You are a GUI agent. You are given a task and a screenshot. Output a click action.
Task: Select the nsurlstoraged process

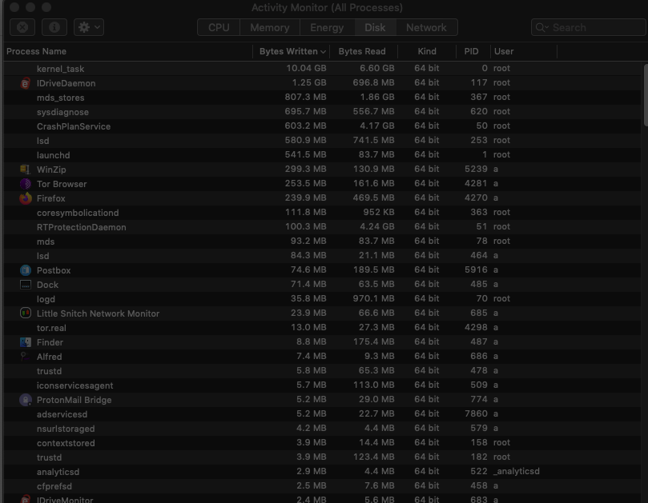coord(322,429)
